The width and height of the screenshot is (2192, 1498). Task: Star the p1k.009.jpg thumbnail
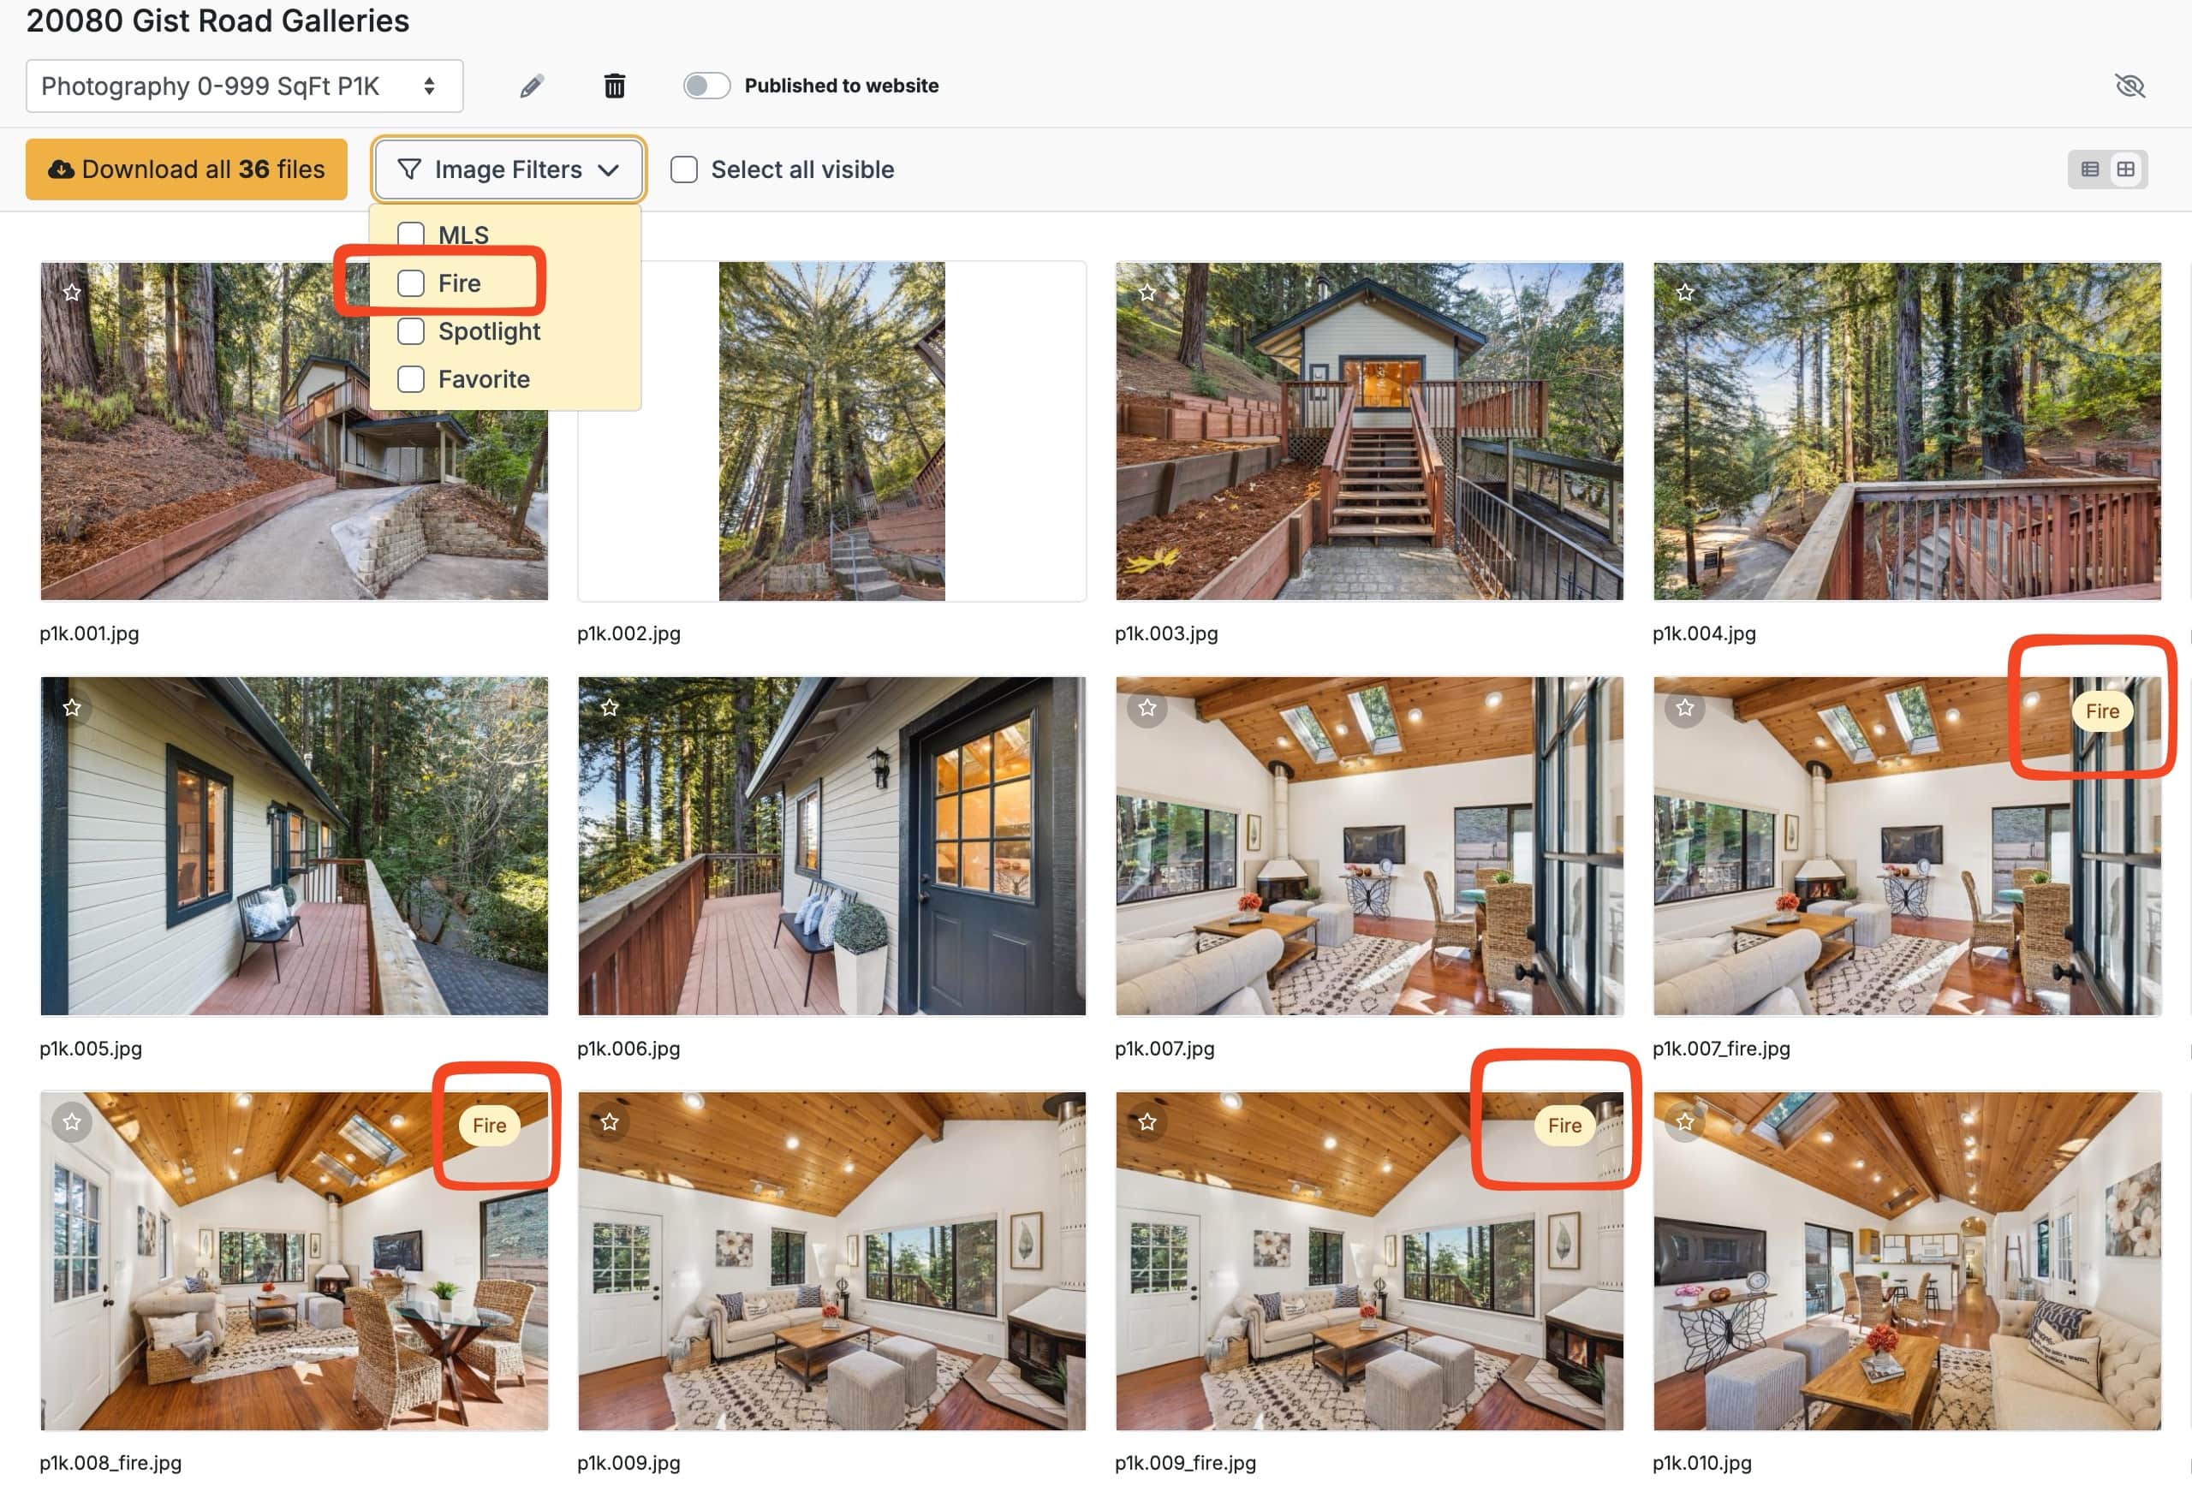pyautogui.click(x=610, y=1123)
